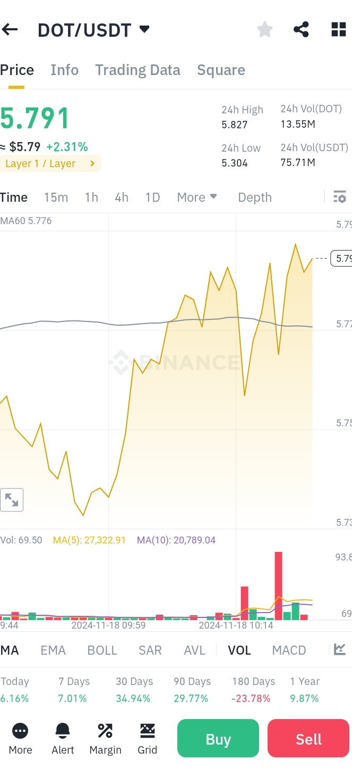Add DOT/USDT to favorites with the star

pos(264,30)
